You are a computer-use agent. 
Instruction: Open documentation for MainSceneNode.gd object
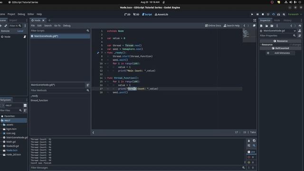coord(300,30)
